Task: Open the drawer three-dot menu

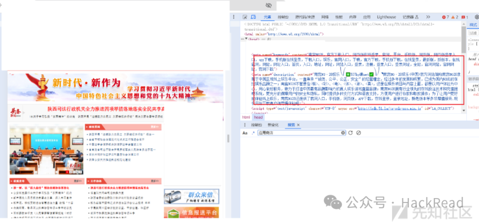Action: tap(245, 125)
